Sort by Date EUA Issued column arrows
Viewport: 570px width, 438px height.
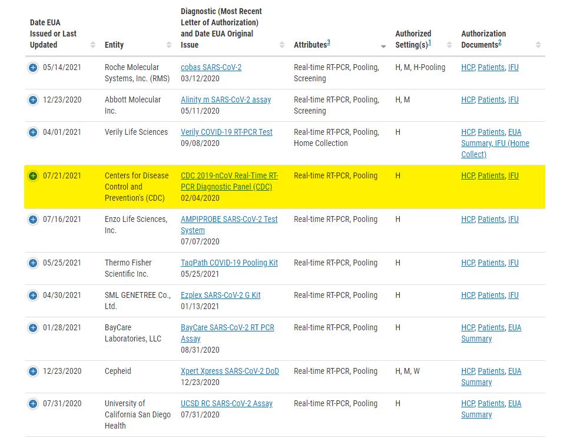click(92, 45)
